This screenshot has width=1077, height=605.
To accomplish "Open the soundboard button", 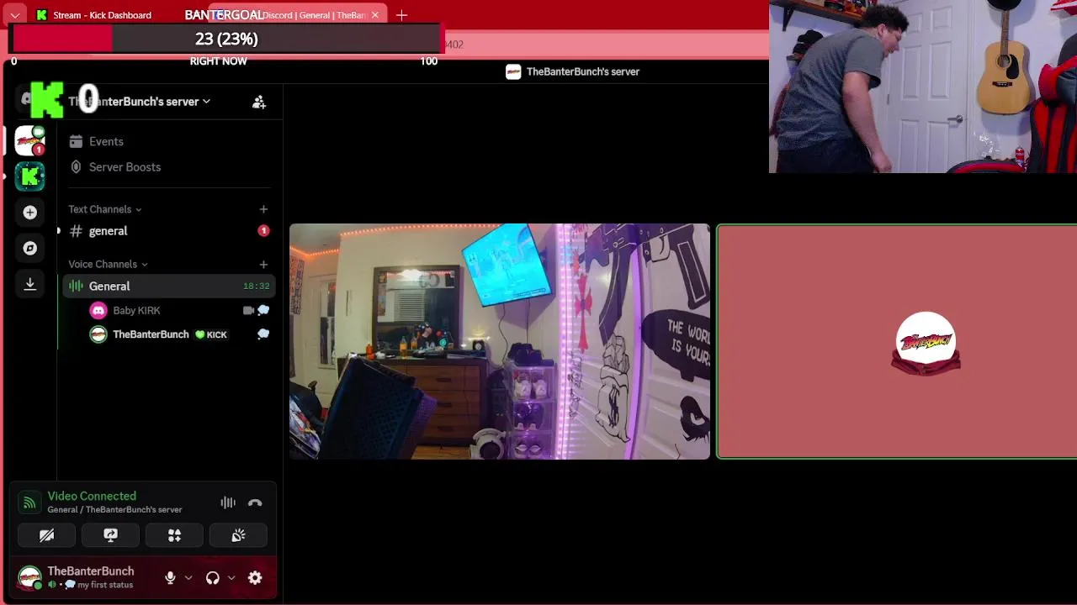I will point(238,535).
